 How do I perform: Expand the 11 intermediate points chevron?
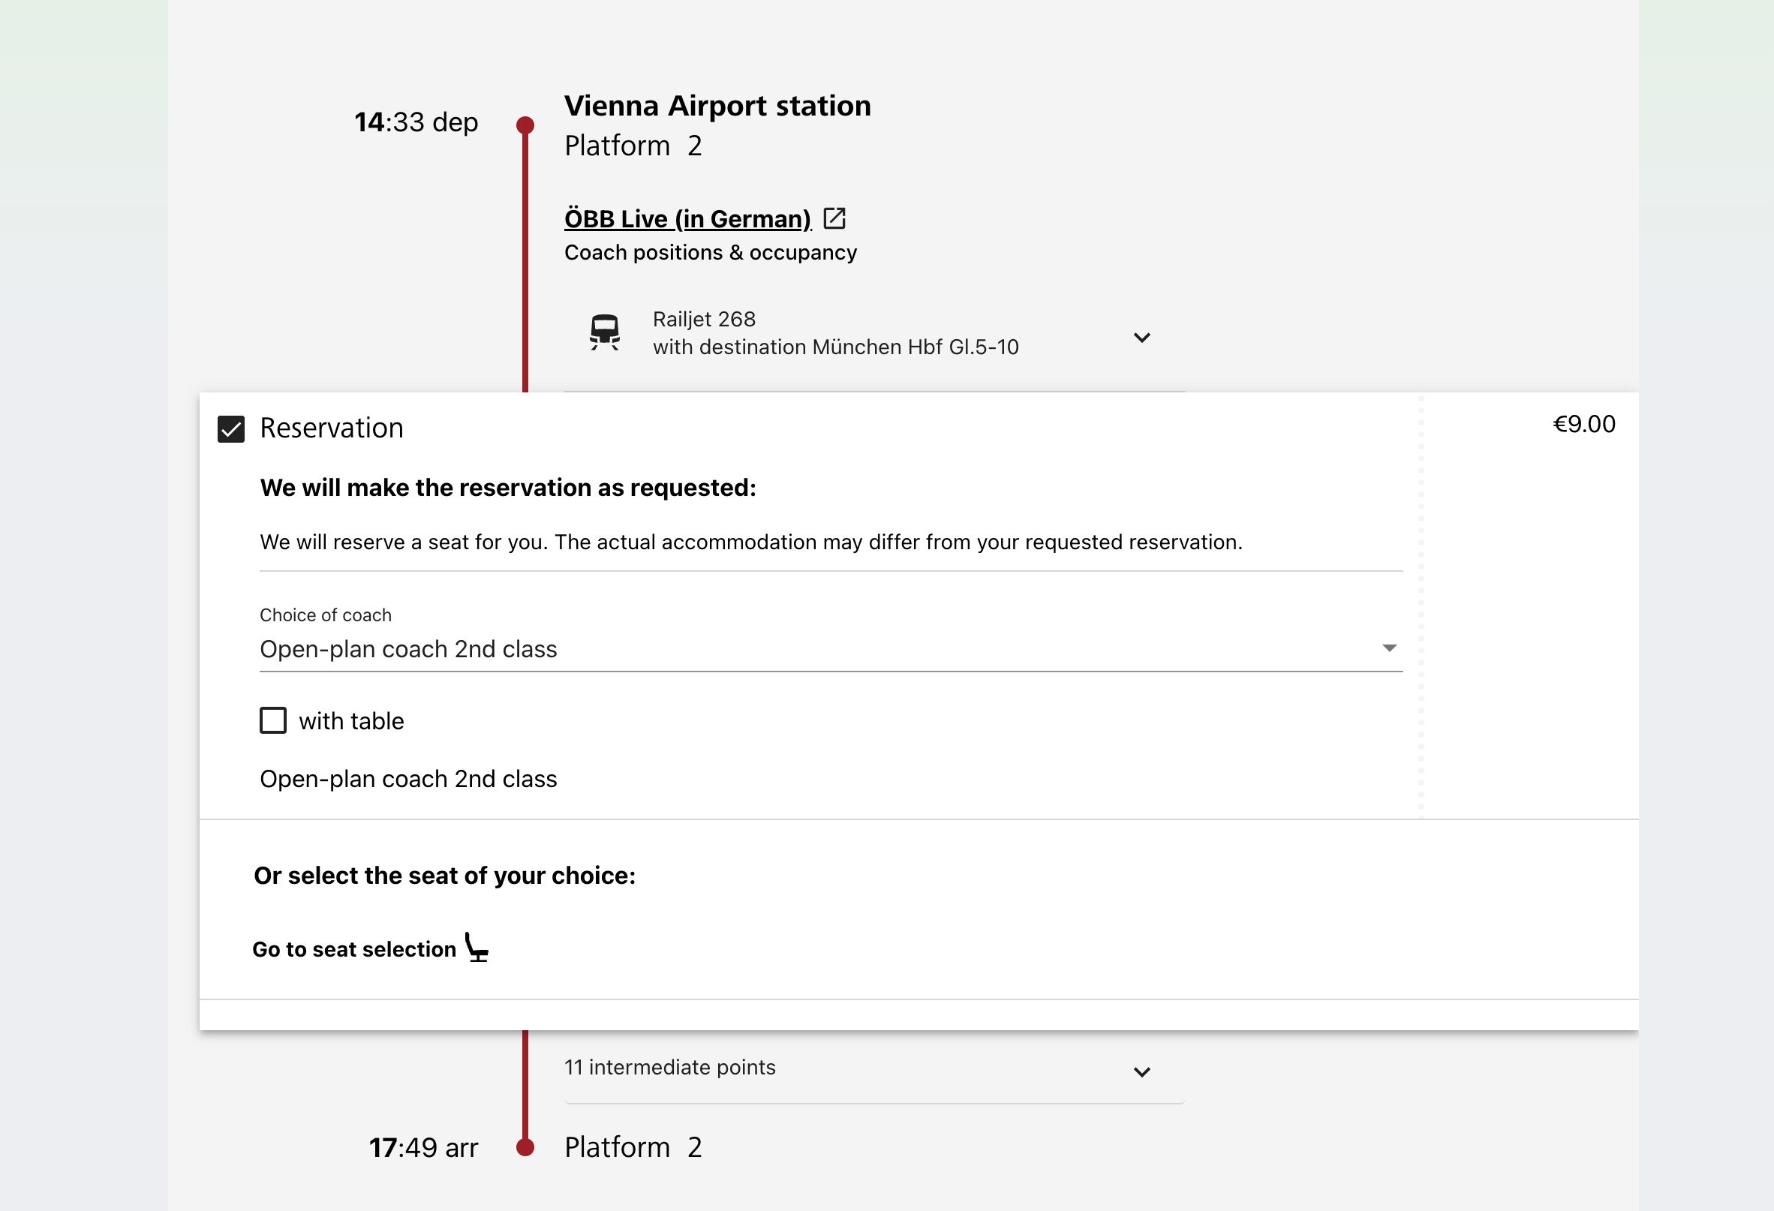[1142, 1072]
